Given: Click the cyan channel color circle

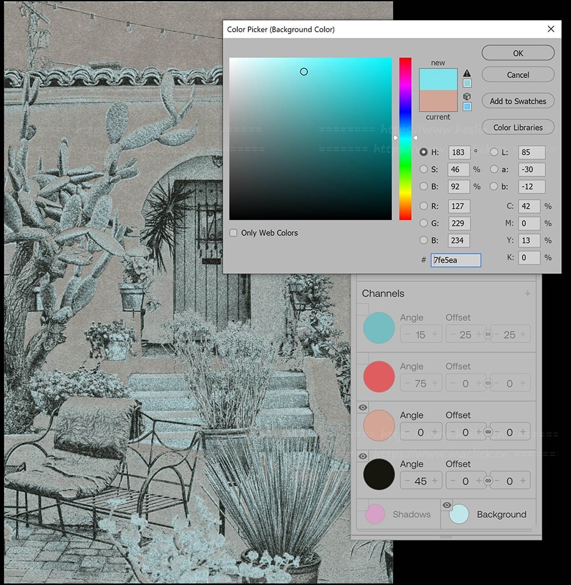Looking at the screenshot, I should click(379, 328).
